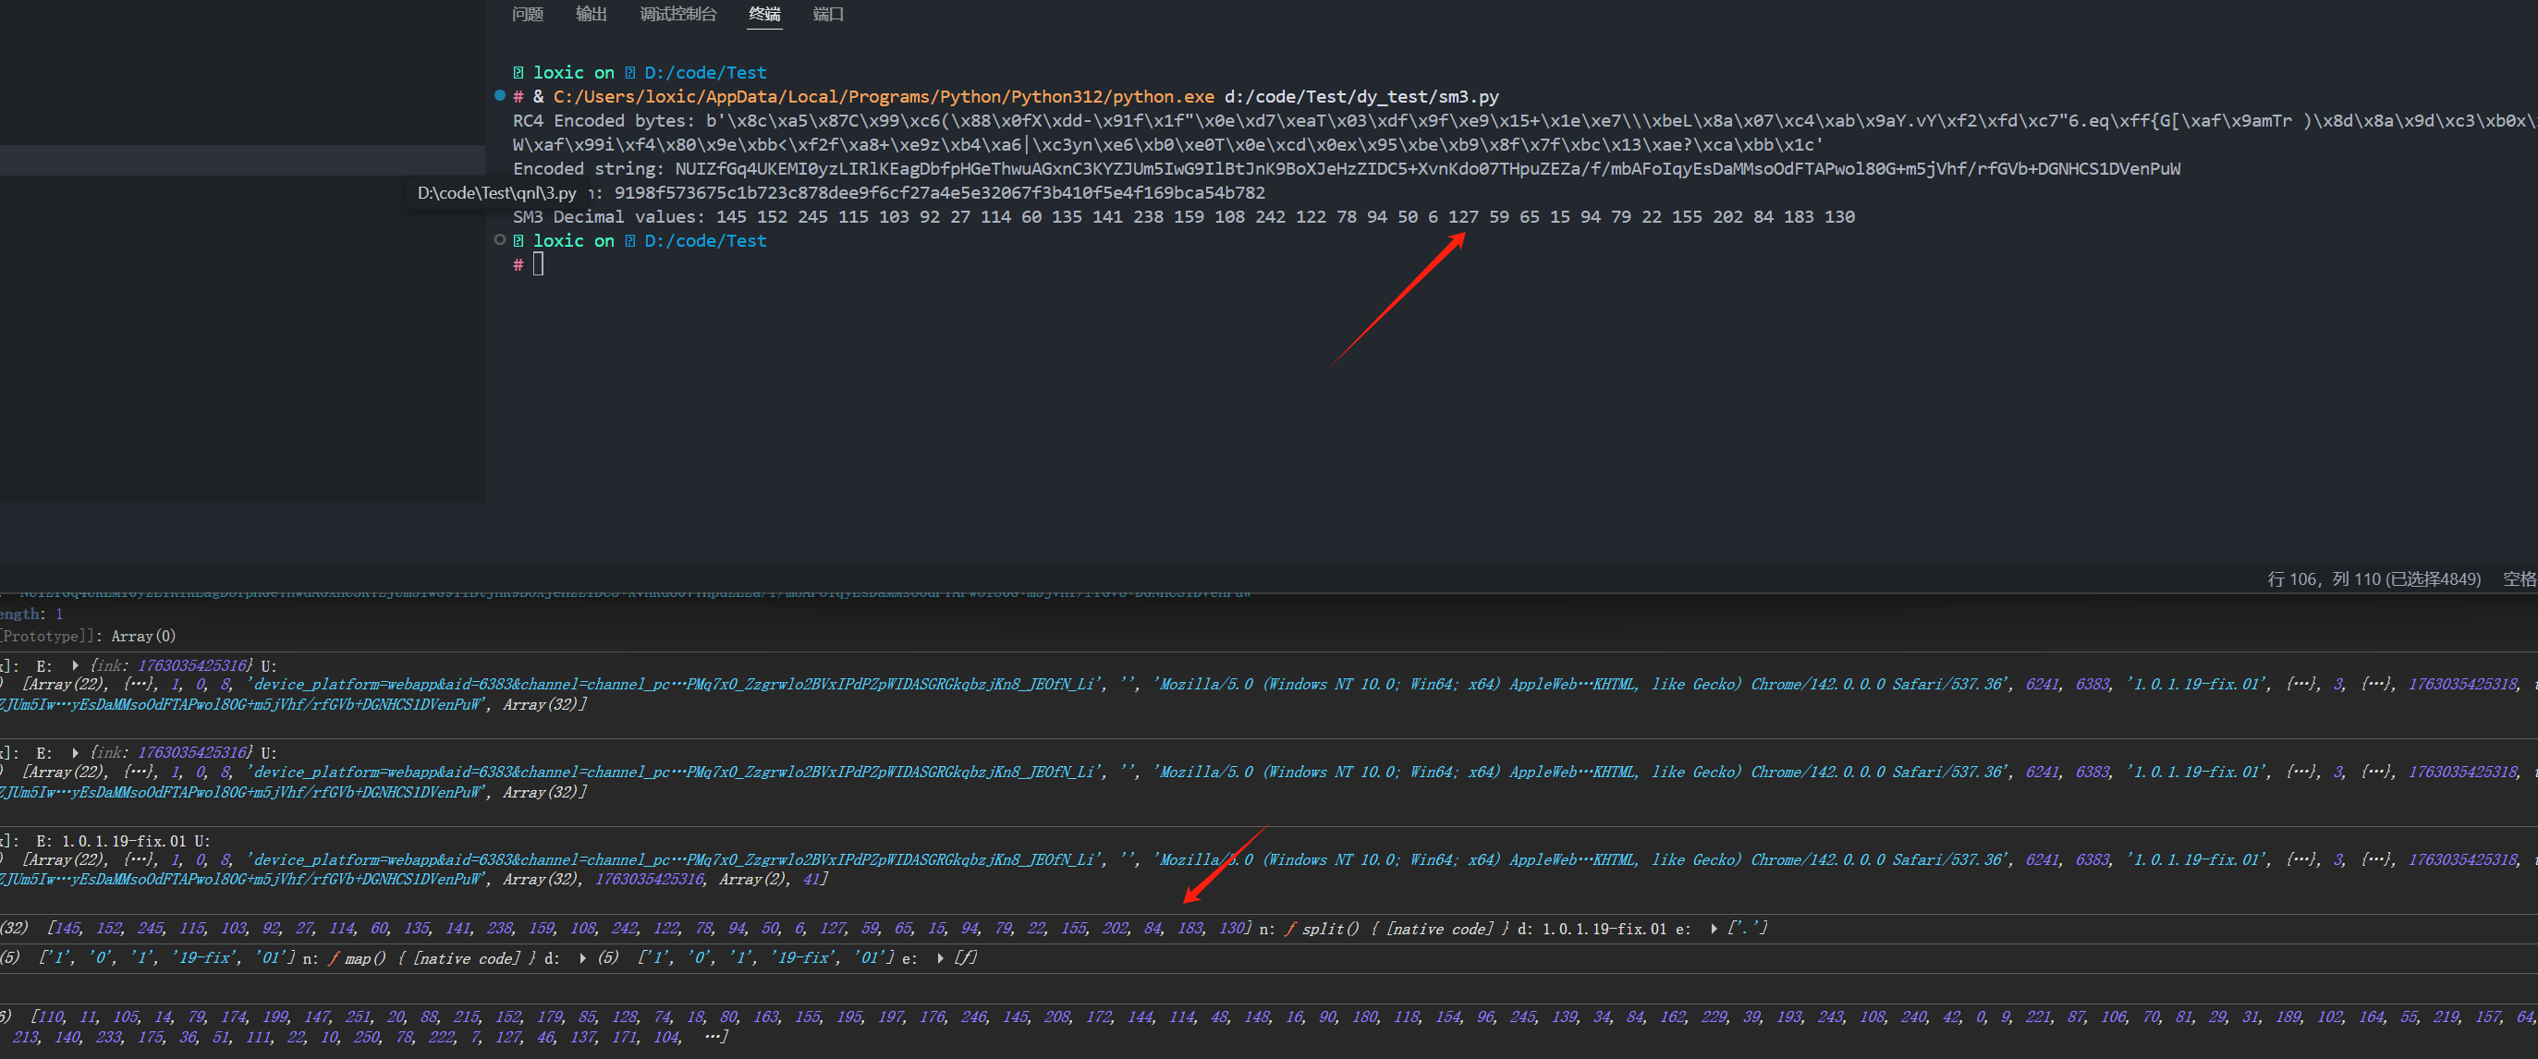This screenshot has height=1059, width=2538.
Task: Expand the e: [f] array arrow
Action: point(940,957)
